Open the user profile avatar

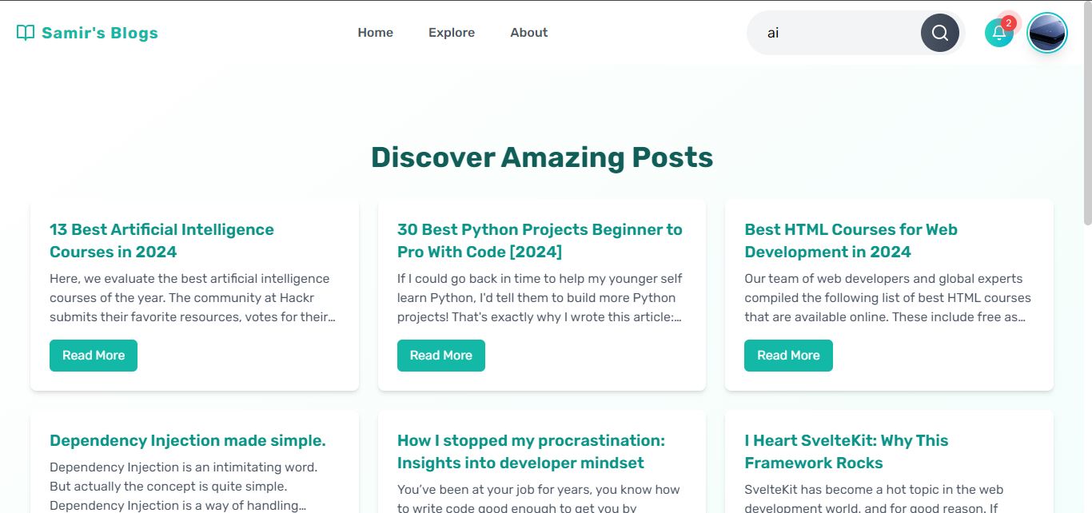(1047, 34)
